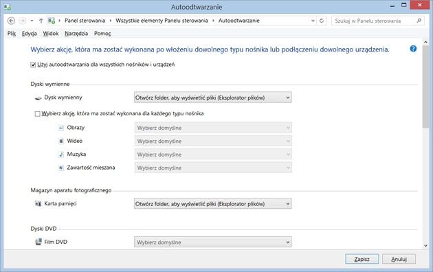Screen dimensions: 433x272
Task: Click the Dyski DVD section heading
Action: click(x=43, y=229)
